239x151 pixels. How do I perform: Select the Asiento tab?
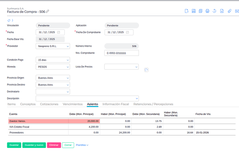pos(92,104)
